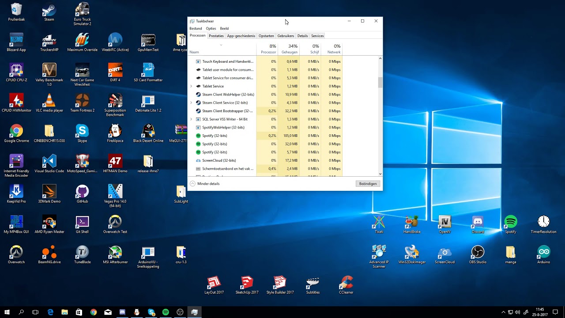Select the HITMAN Demo icon
The height and width of the screenshot is (318, 565).
115,164
